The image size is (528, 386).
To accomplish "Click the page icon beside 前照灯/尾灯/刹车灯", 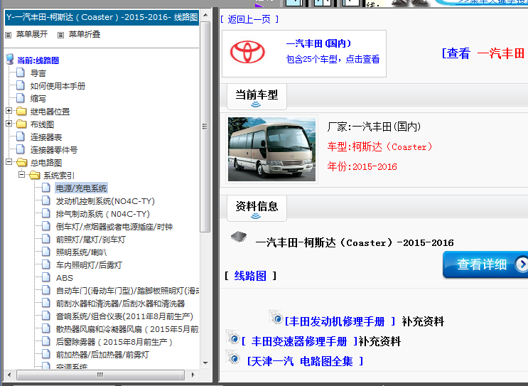I will point(46,239).
